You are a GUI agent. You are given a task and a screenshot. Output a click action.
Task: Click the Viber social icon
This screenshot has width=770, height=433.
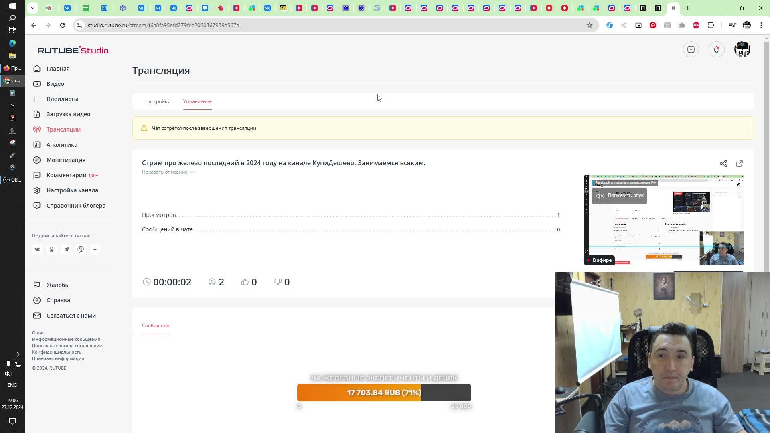point(81,249)
